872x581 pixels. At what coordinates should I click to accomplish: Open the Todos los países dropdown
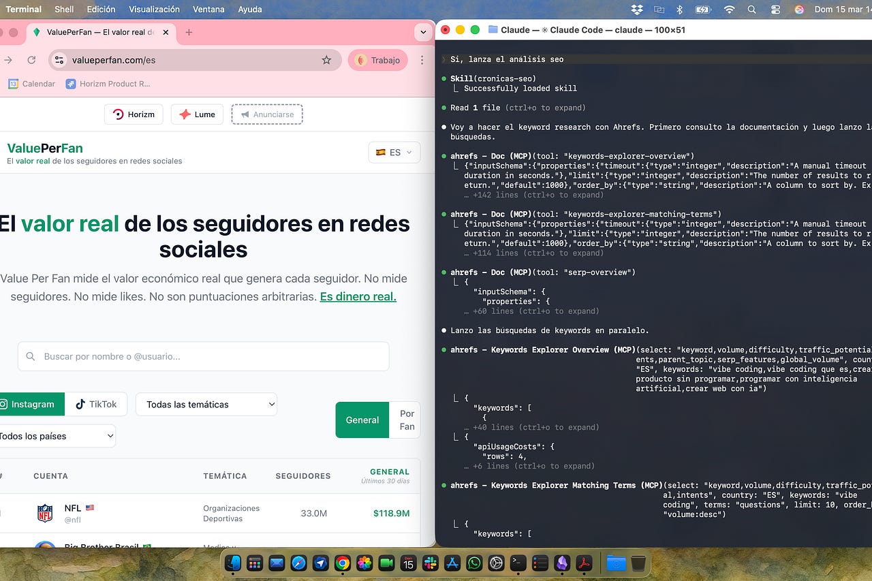click(57, 436)
